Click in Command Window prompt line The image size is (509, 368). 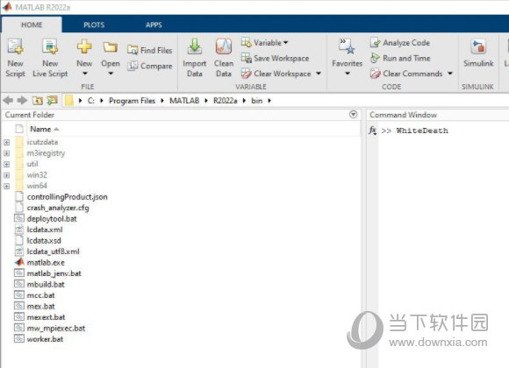(x=422, y=131)
